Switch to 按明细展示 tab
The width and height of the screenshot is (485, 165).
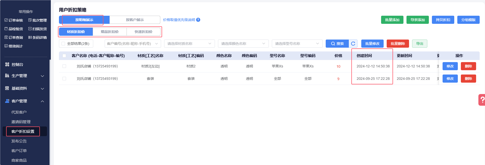point(84,20)
